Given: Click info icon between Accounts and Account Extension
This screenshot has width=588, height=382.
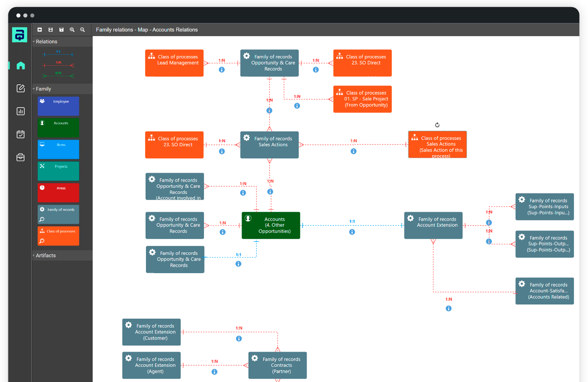Looking at the screenshot, I should click(x=352, y=232).
